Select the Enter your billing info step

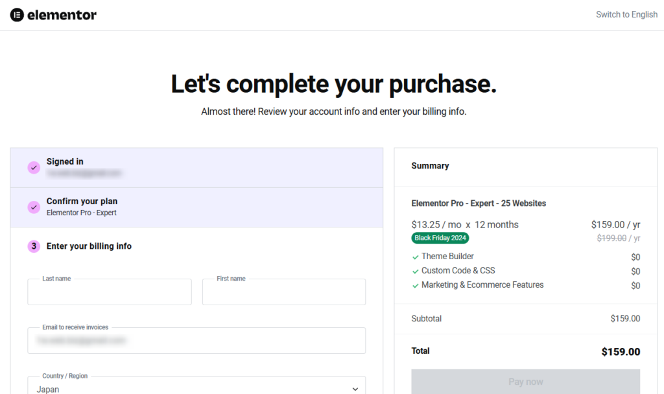click(x=89, y=246)
